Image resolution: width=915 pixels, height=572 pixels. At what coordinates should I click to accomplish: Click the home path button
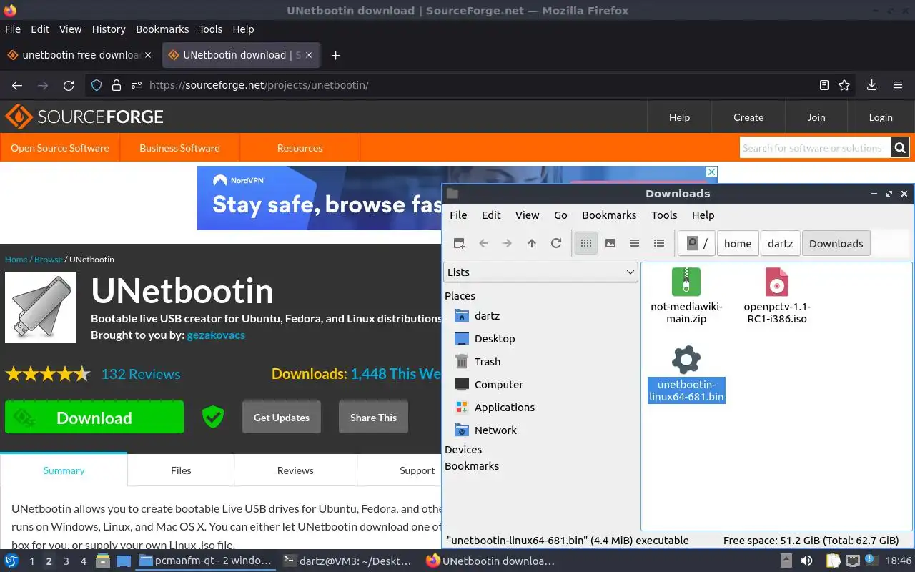(x=738, y=243)
